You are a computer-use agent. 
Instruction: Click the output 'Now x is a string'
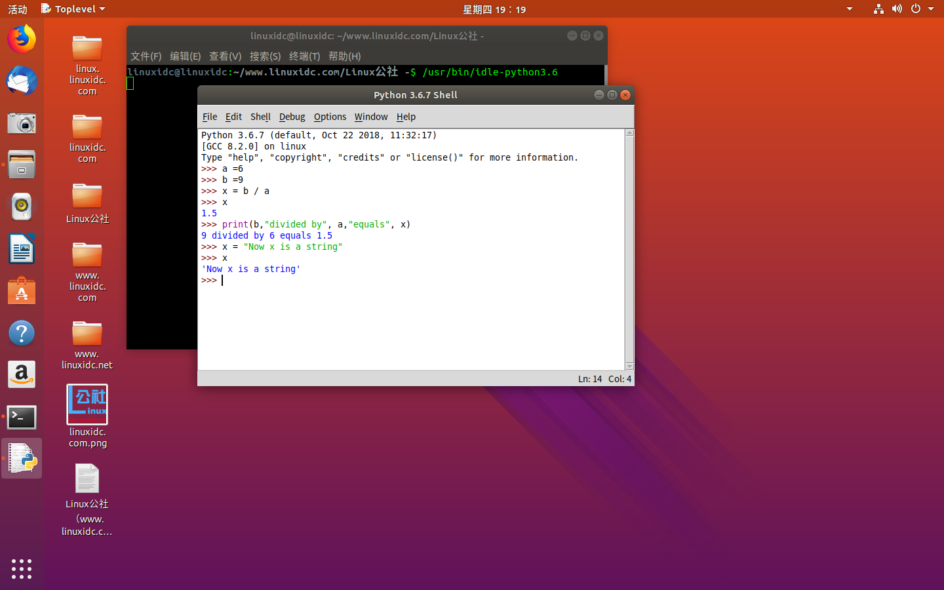point(250,269)
